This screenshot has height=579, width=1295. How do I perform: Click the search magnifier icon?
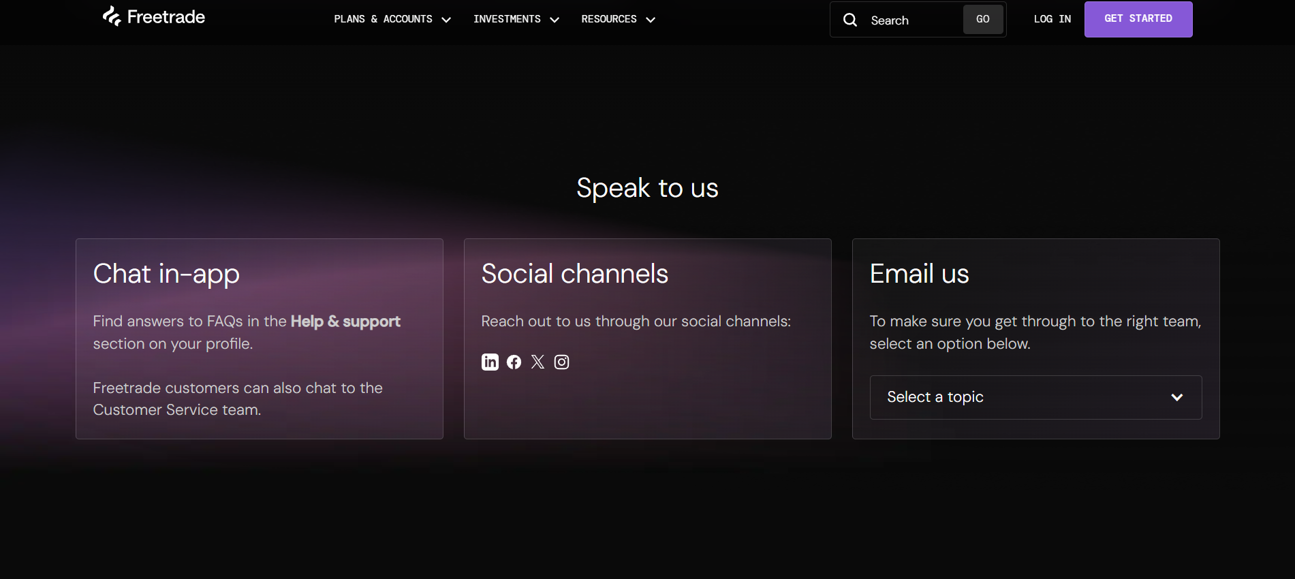[850, 20]
